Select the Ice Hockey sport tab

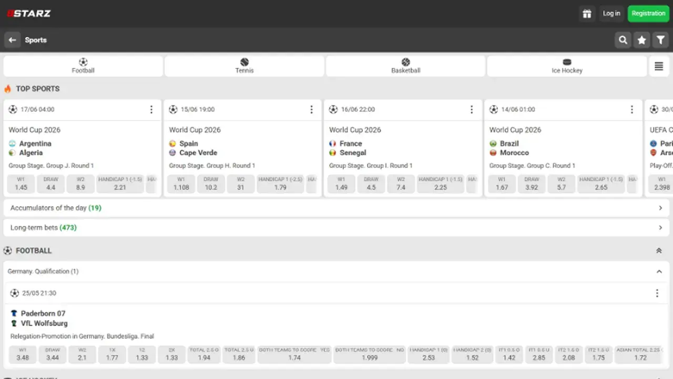(567, 66)
